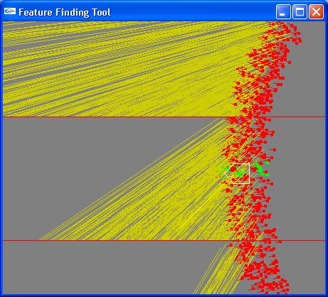Maximize the Feature Finding Tool window
The image size is (328, 297).
pyautogui.click(x=300, y=11)
